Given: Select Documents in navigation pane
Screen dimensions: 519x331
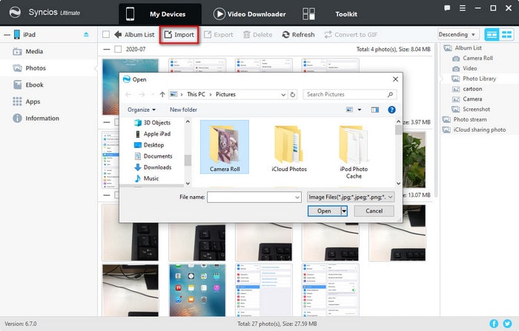Looking at the screenshot, I should 158,156.
